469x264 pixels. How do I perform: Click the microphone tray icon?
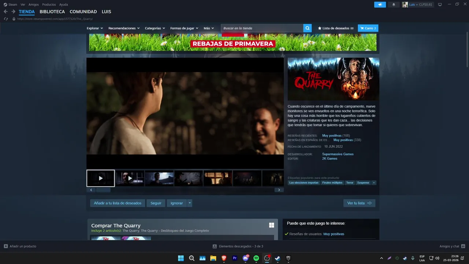pyautogui.click(x=413, y=258)
